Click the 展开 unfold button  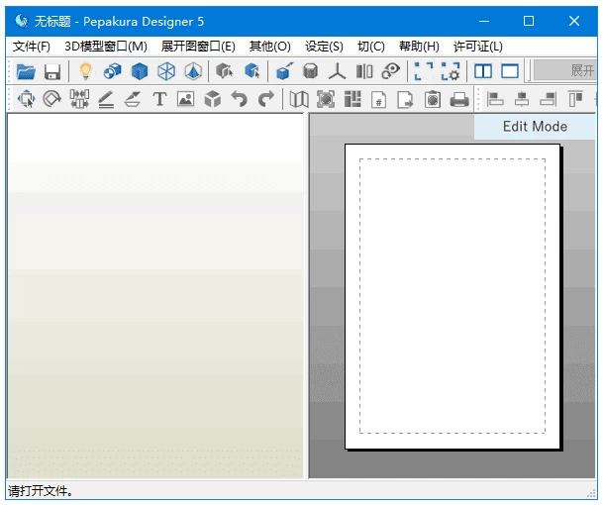tap(579, 71)
